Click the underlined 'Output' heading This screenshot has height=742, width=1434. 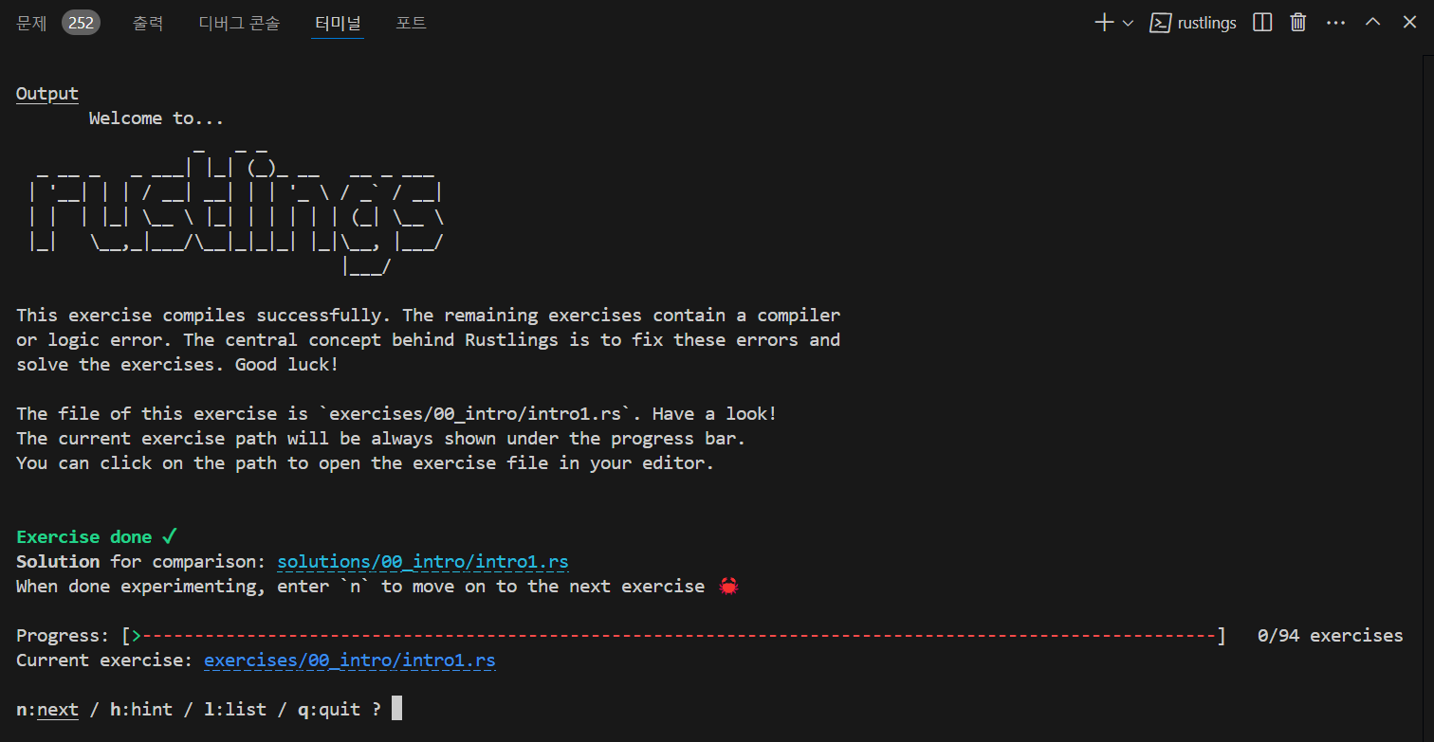pos(47,94)
